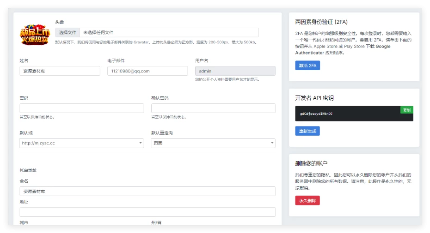Click the 姓名 name input field
Viewport: 430px width, 233px height.
[x=60, y=71]
